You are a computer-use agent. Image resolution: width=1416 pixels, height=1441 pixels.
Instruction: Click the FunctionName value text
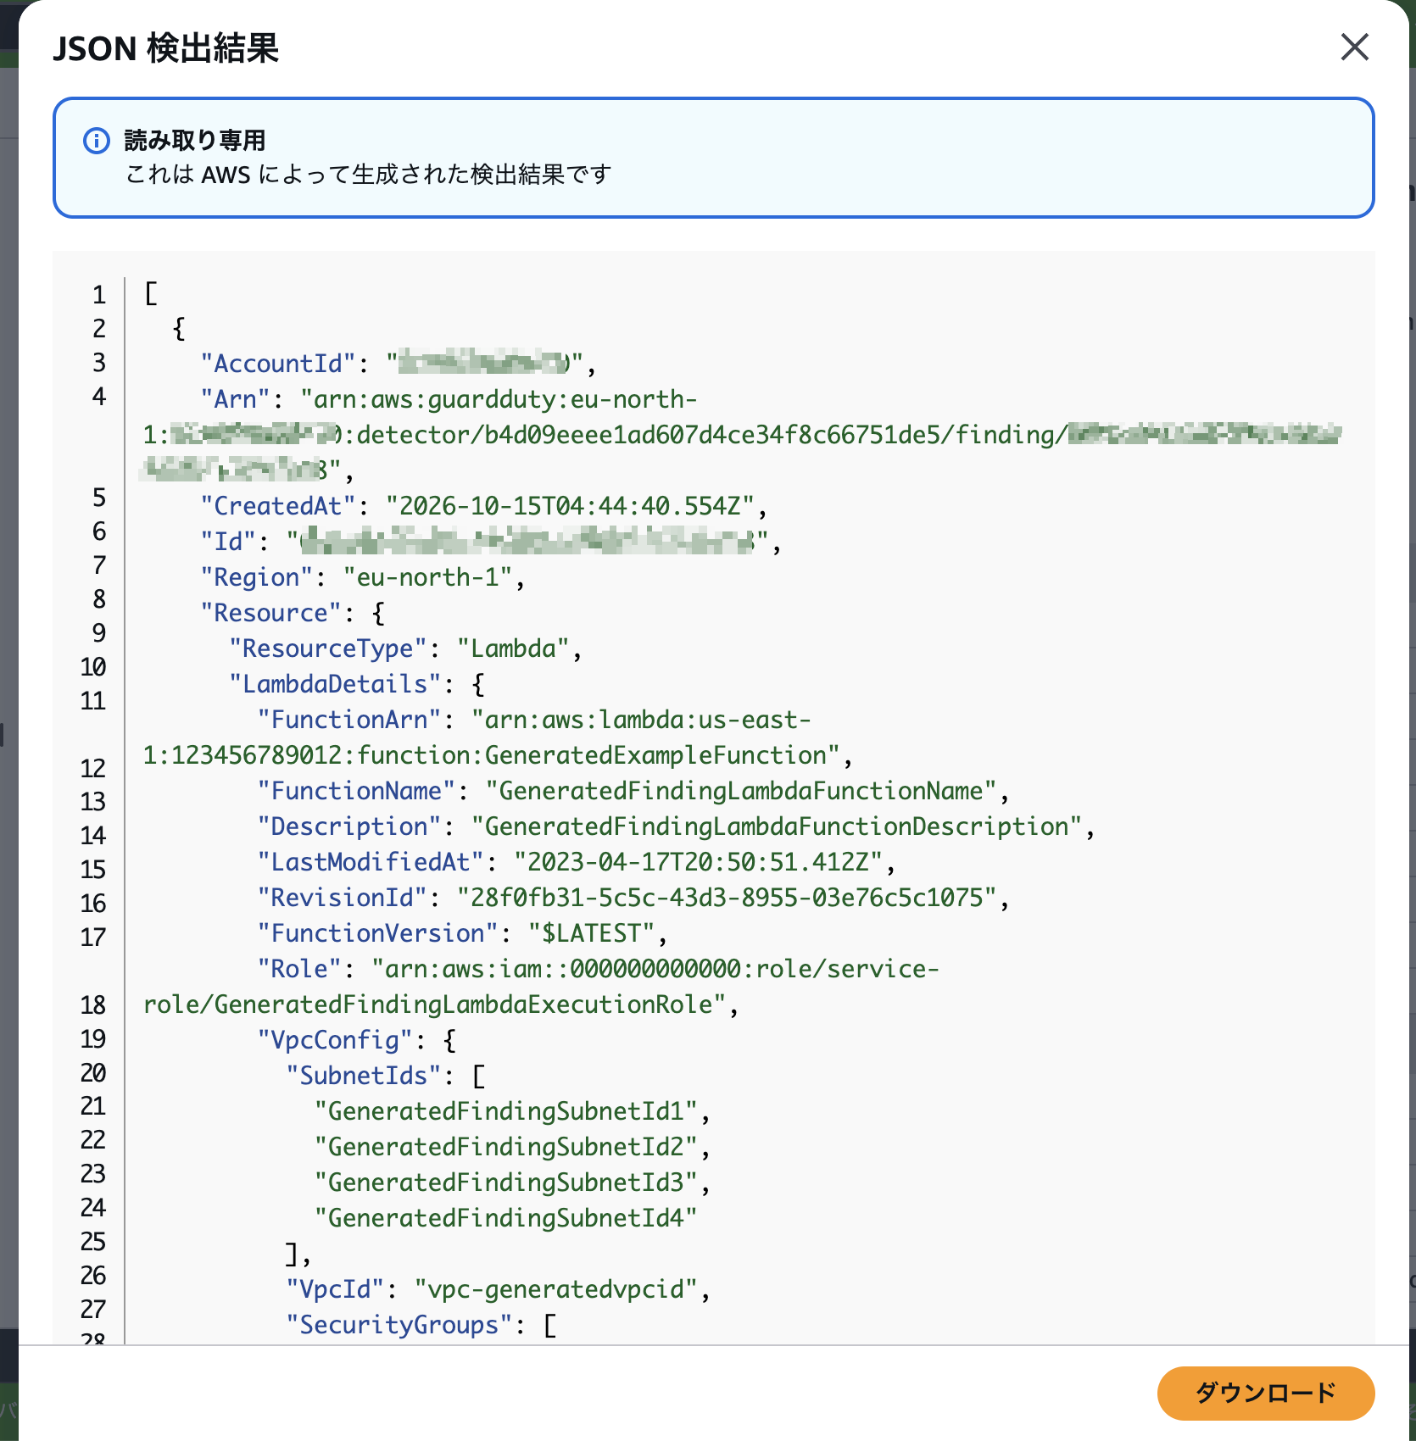click(x=741, y=791)
